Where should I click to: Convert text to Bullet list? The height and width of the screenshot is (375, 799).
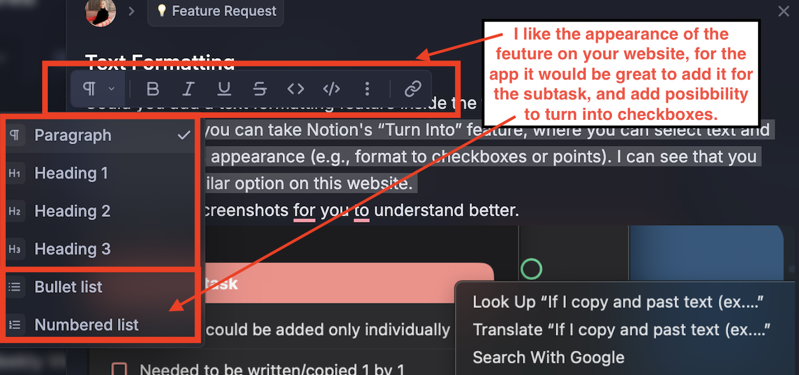click(99, 287)
